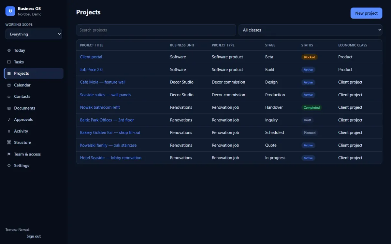The width and height of the screenshot is (391, 244).
Task: Click the Team & access flag icon
Action: point(9,154)
